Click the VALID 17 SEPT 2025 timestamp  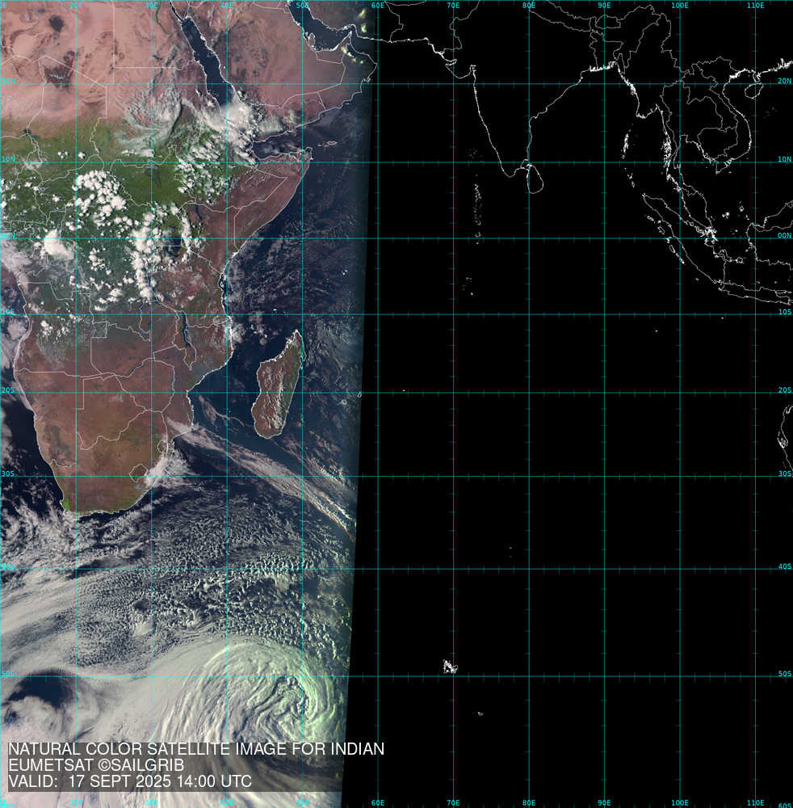point(129,781)
